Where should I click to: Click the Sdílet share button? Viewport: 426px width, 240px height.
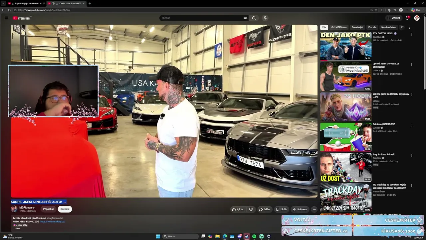265,209
